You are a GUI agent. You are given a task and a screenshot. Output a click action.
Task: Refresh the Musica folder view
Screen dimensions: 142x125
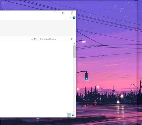pos(35,39)
